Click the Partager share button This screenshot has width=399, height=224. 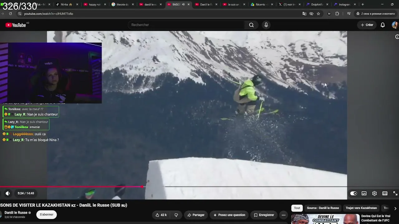196,215
